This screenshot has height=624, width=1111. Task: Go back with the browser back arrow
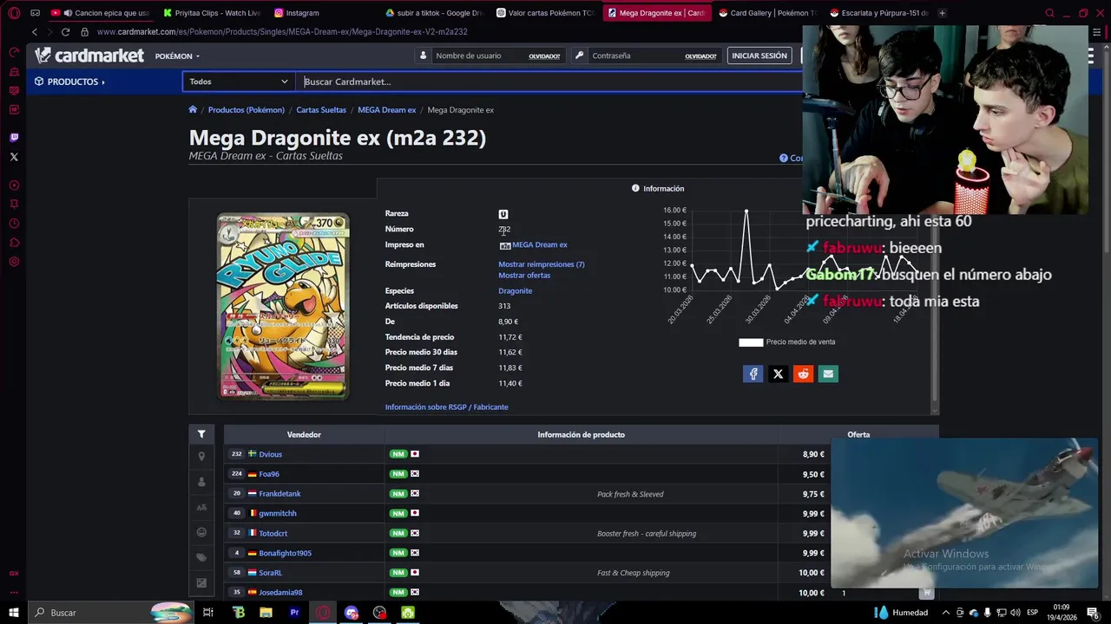(35, 32)
